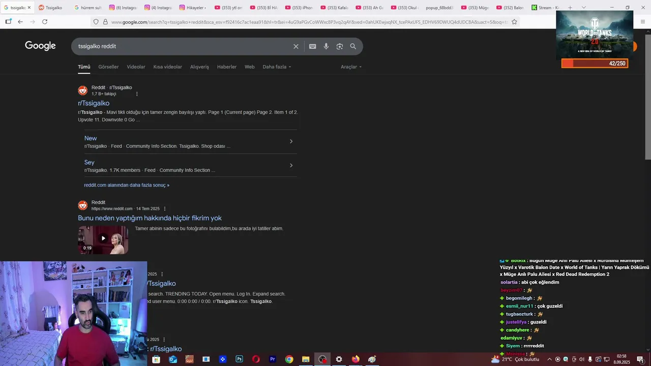Click the chat message from solartia

point(529,282)
